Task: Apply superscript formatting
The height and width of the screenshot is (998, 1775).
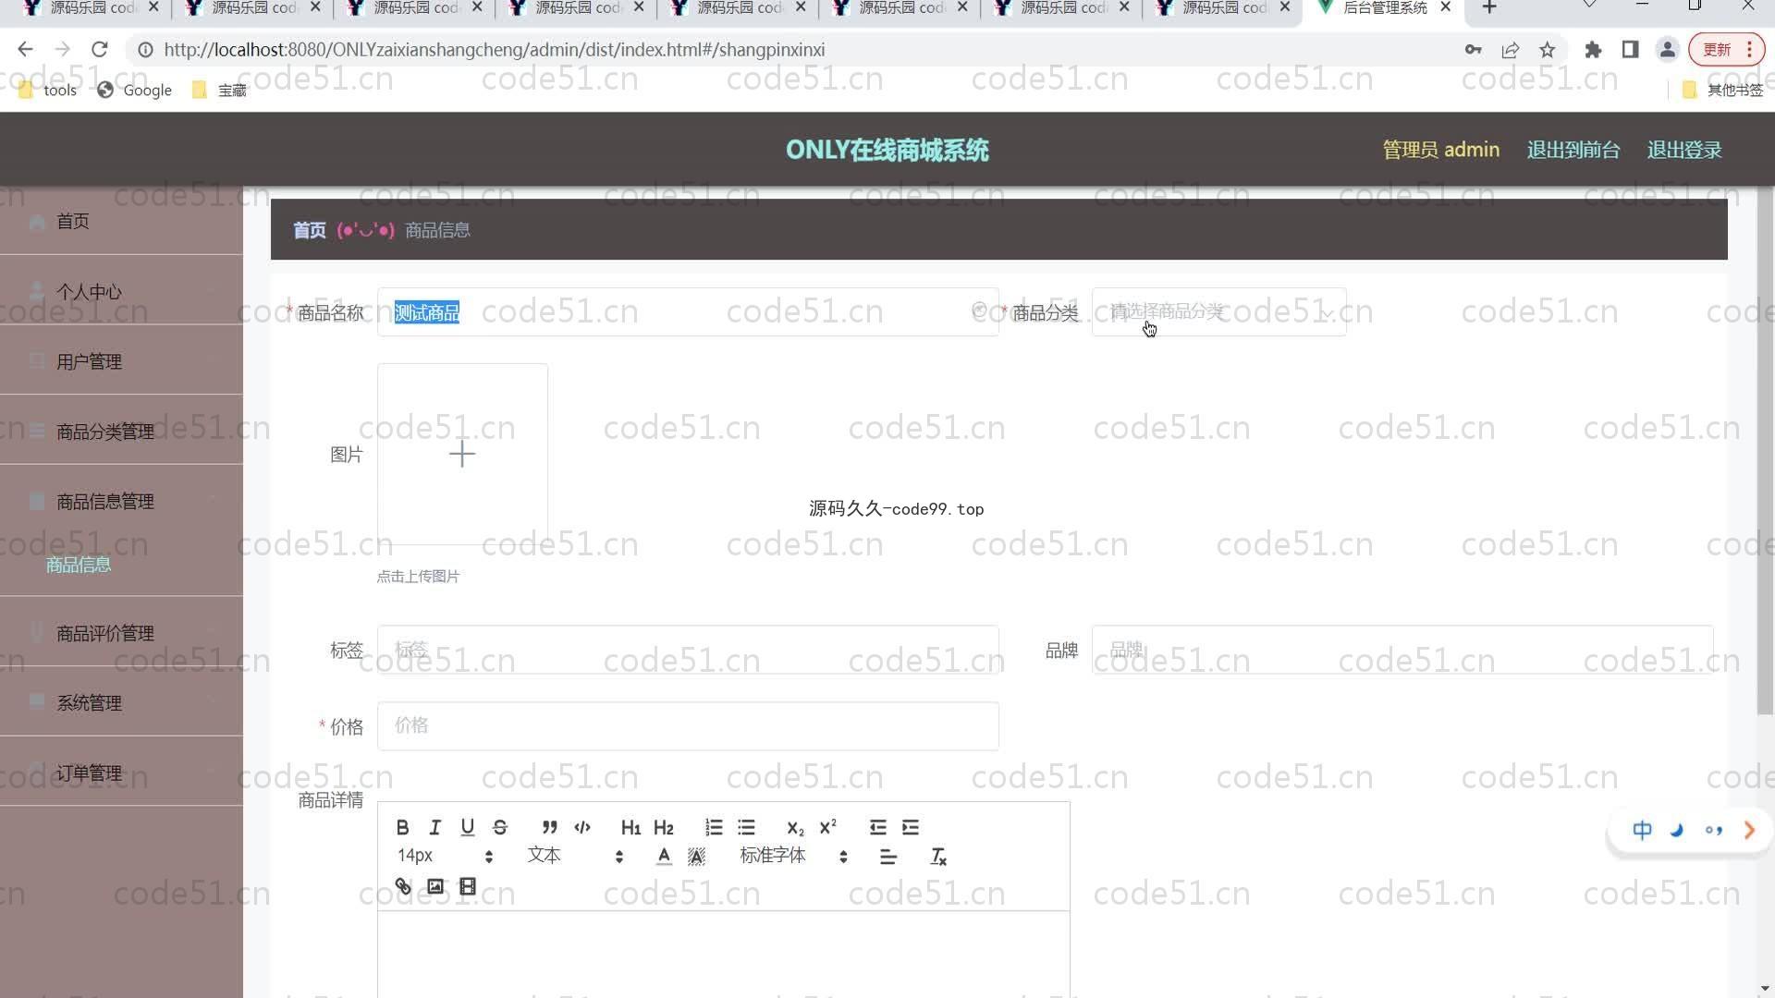Action: coord(827,827)
